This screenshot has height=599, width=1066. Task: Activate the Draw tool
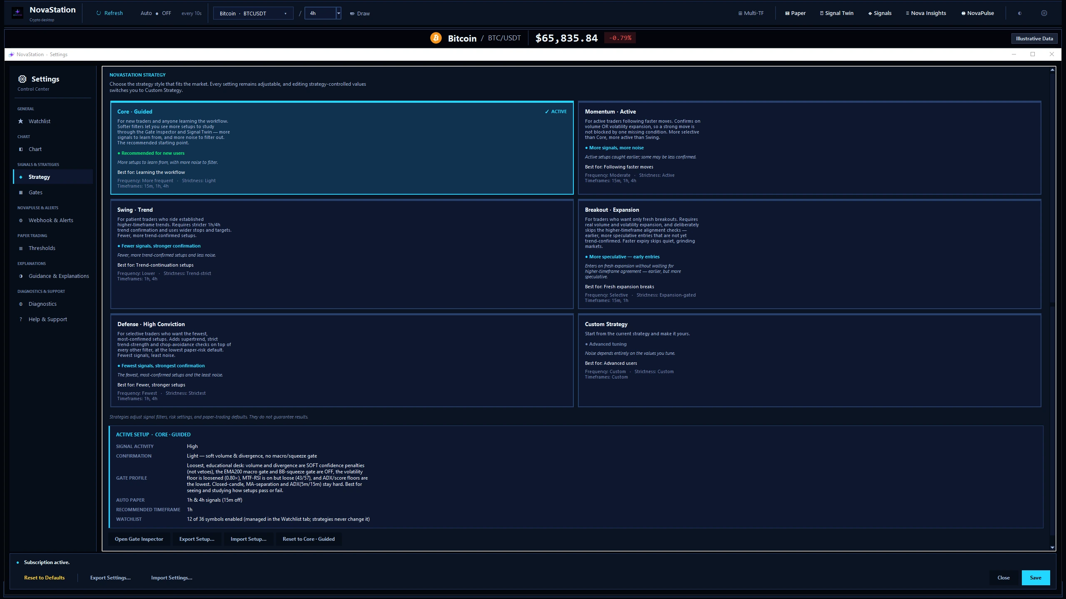point(360,13)
